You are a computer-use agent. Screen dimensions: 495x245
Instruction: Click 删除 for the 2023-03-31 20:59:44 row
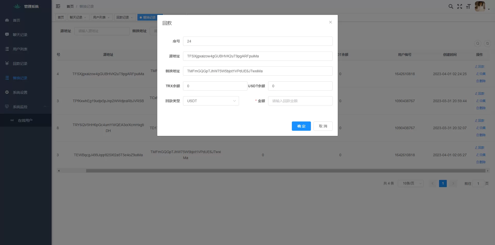[481, 108]
